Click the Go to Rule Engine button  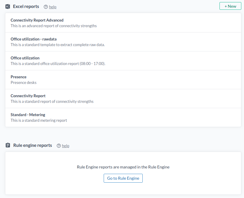pyautogui.click(x=123, y=178)
